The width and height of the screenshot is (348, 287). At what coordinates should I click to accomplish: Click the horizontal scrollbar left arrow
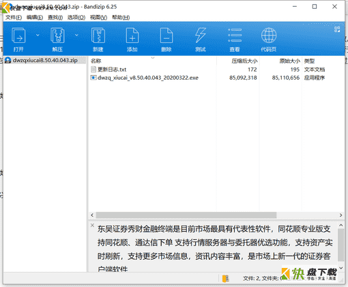pyautogui.click(x=92, y=215)
